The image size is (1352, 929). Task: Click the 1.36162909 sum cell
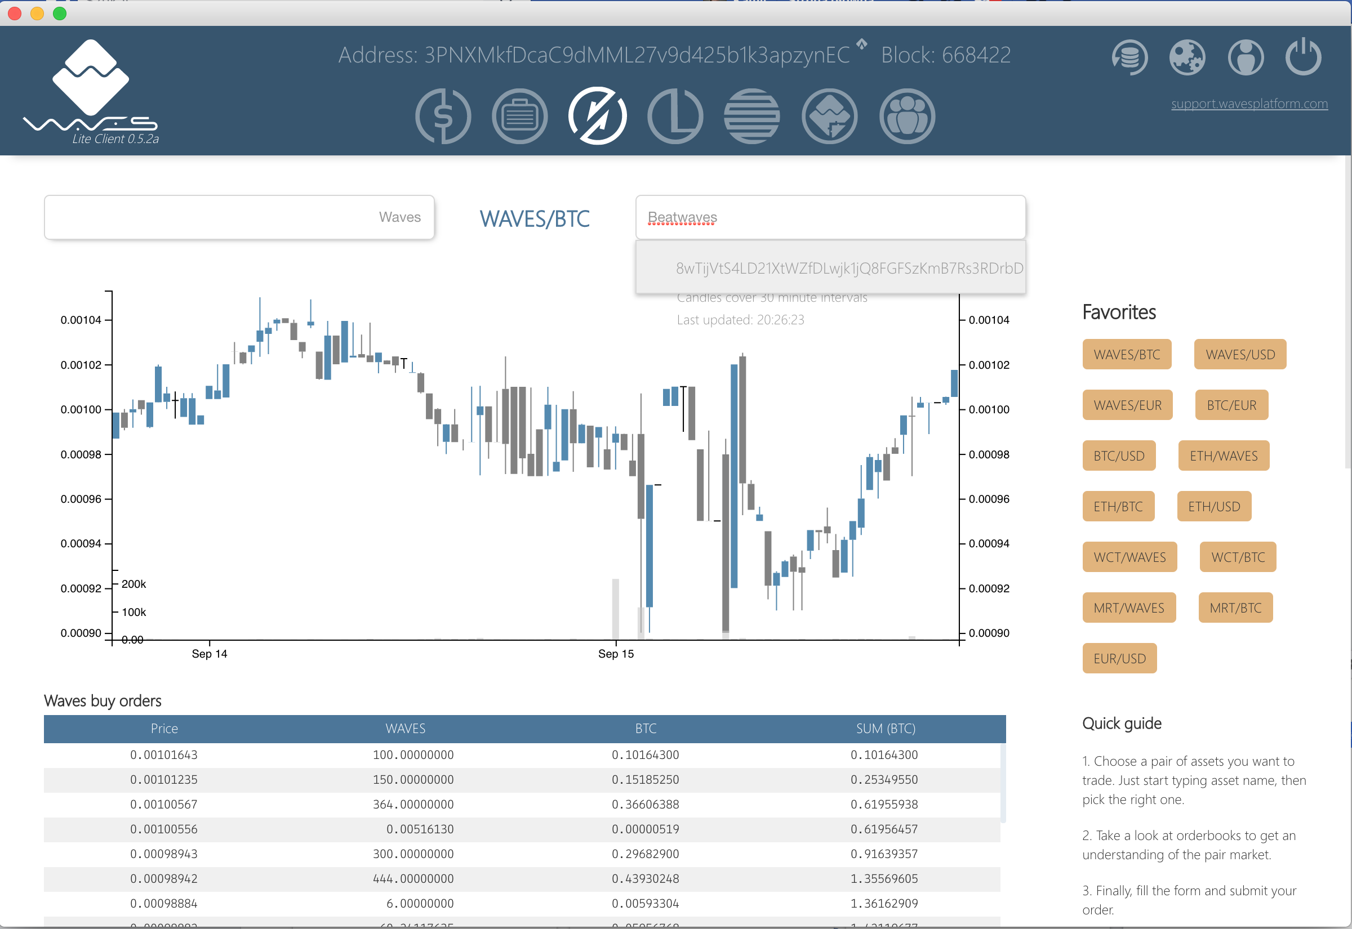tap(884, 904)
